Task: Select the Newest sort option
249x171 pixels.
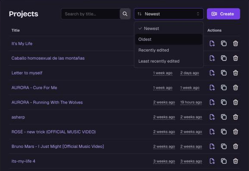Action: coord(169,29)
